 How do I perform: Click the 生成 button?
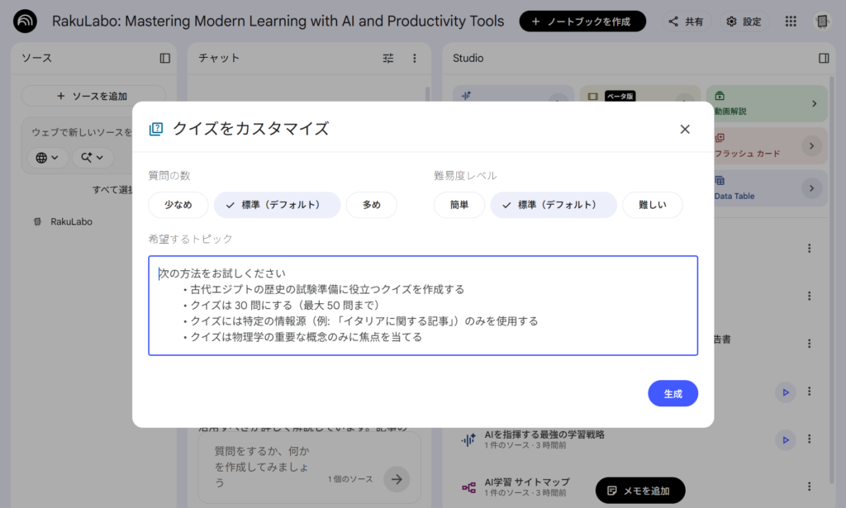pos(673,394)
